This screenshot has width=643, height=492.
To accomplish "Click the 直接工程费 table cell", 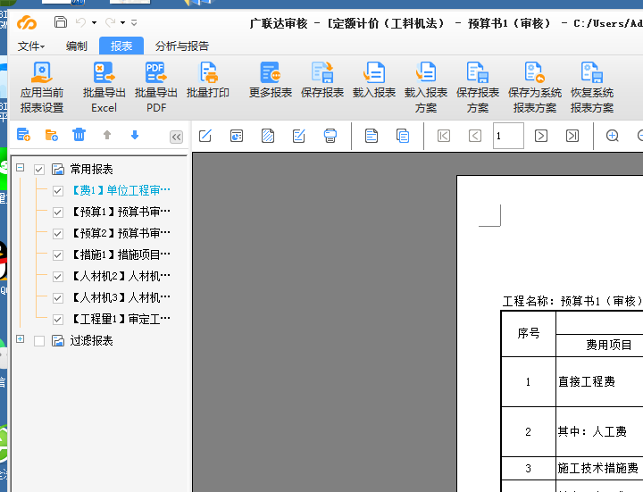I will [x=599, y=381].
